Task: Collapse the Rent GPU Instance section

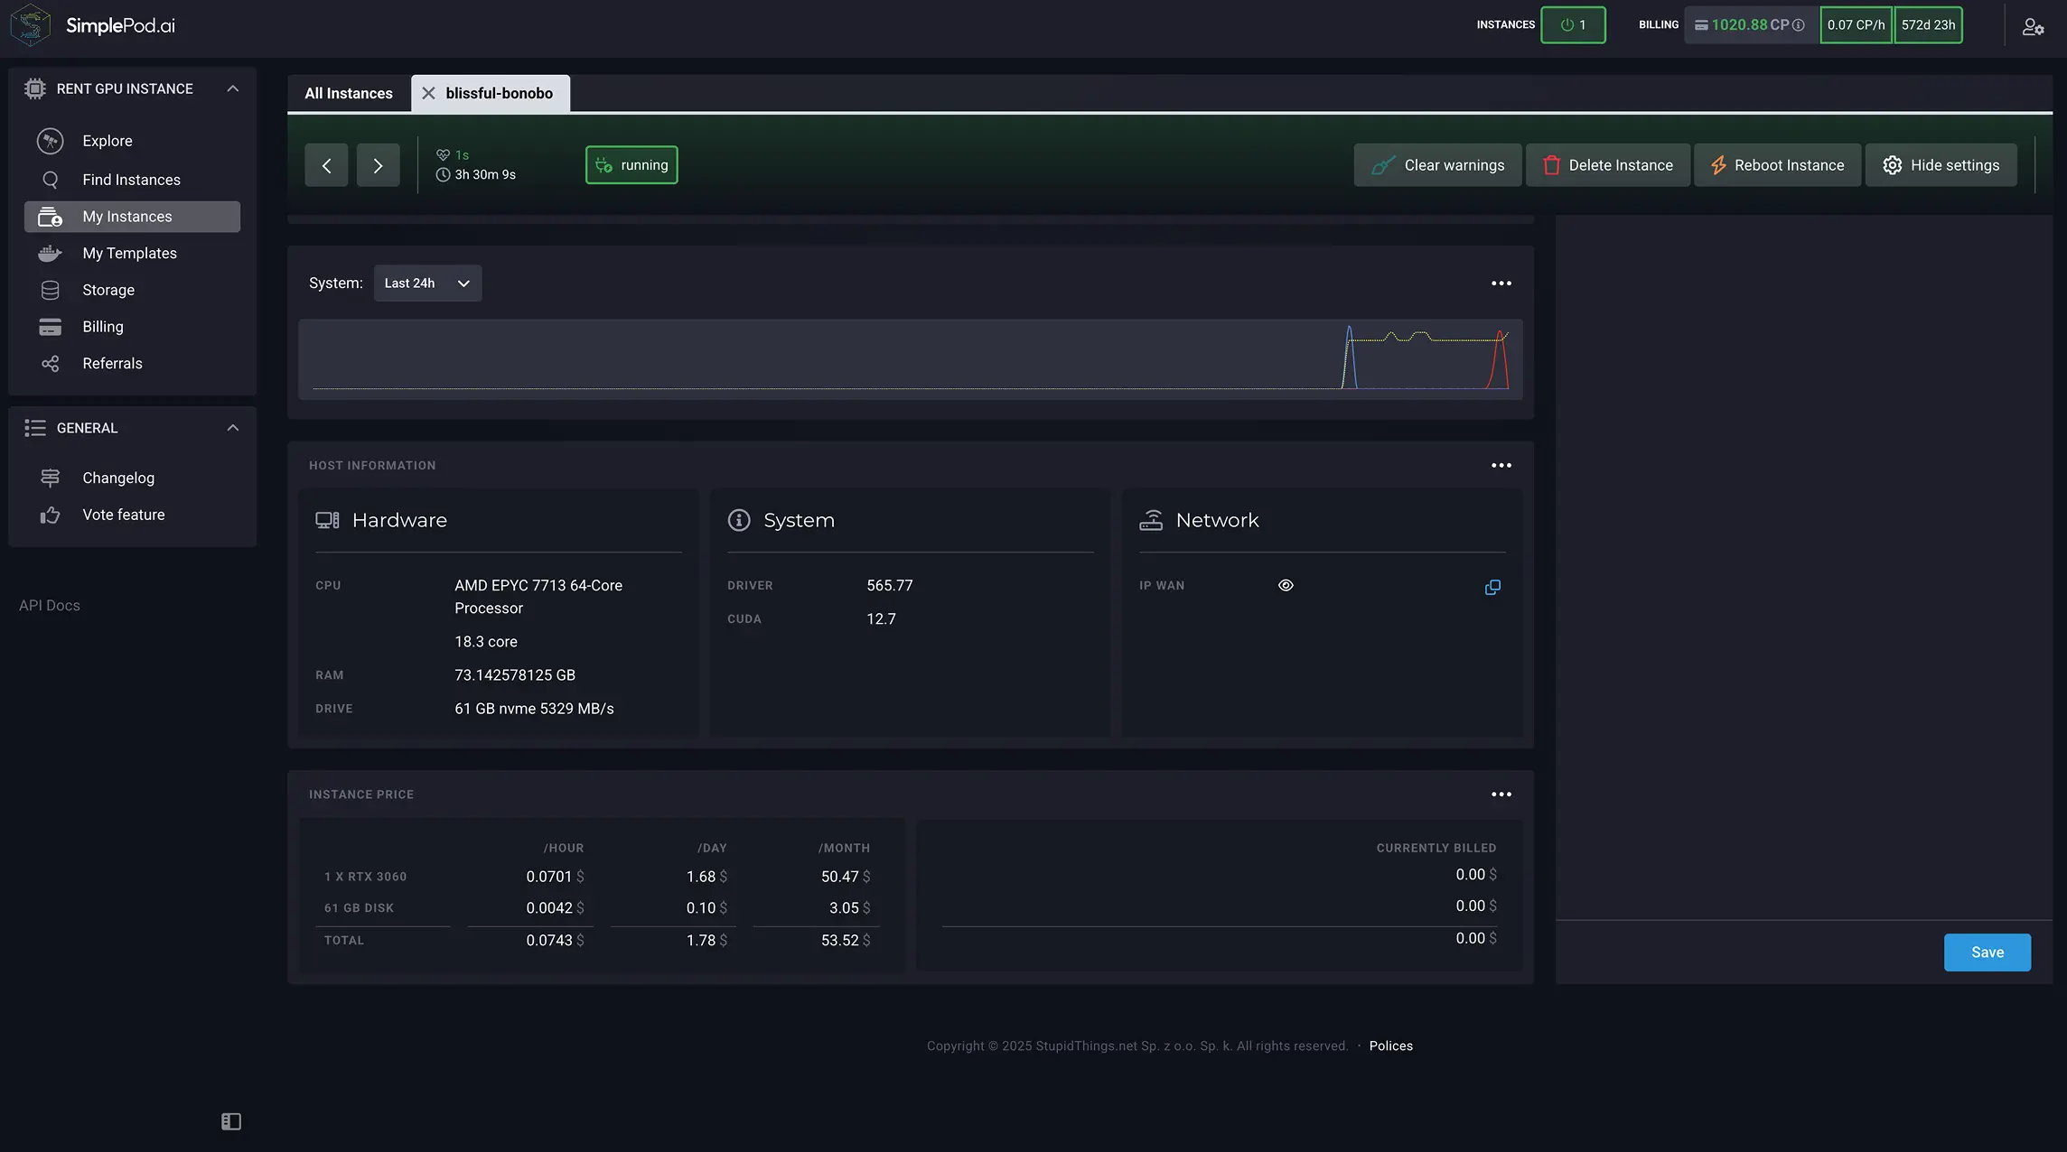Action: point(233,88)
